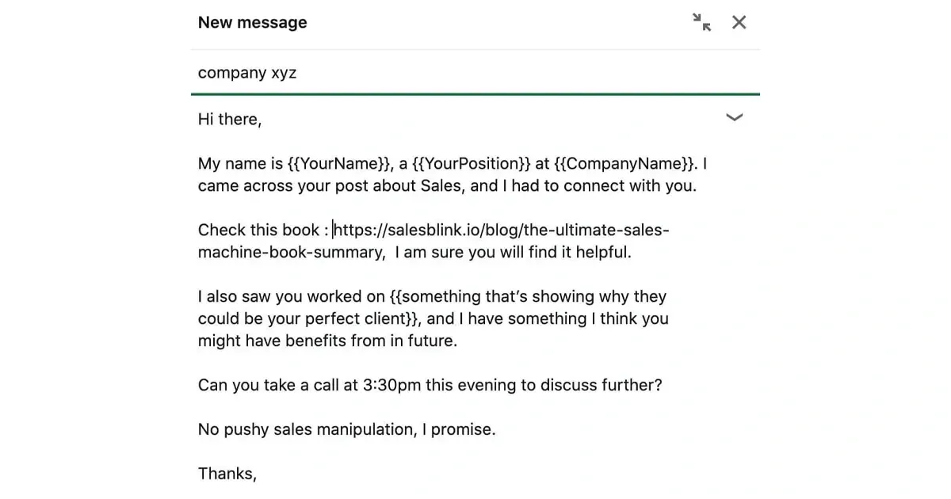Click the 'Thanks,' sign-off line
This screenshot has height=499, width=951.
227,474
